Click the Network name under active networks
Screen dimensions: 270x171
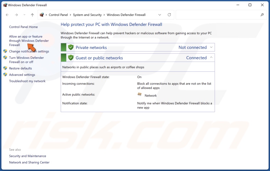151,95
